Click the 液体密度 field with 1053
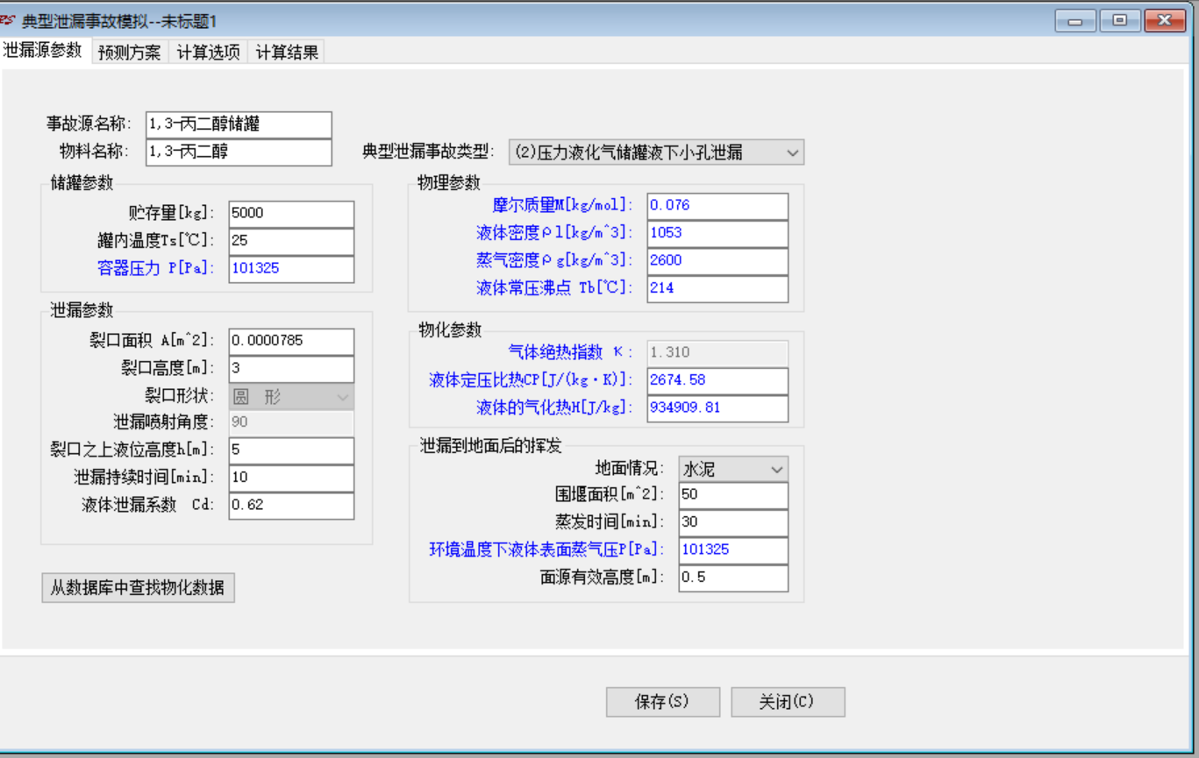Viewport: 1199px width, 758px height. [x=717, y=233]
